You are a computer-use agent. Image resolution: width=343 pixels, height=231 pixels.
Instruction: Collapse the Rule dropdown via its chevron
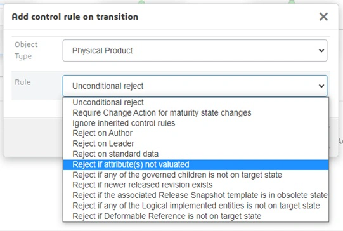coord(321,86)
